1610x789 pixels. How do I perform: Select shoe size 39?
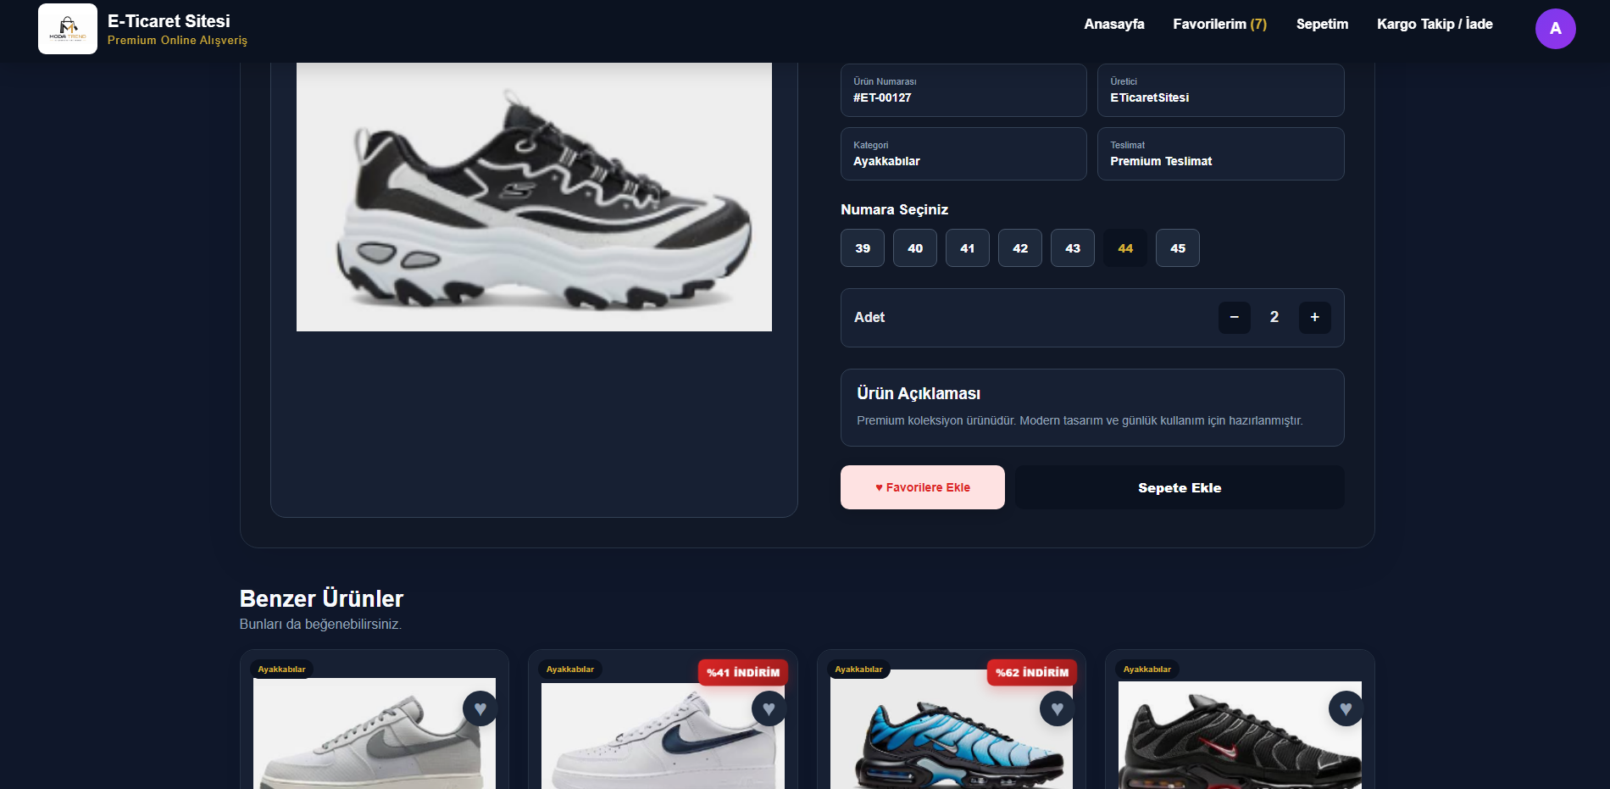[x=863, y=248]
